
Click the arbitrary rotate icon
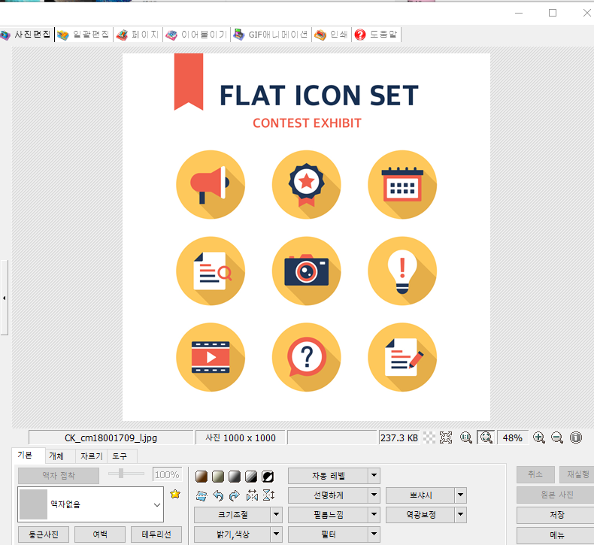(202, 495)
